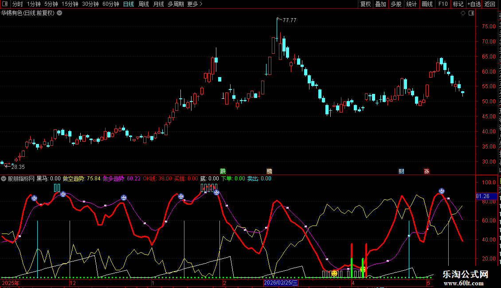501x288 pixels.
Task: Click the 50.00 price axis label
Action: point(489,101)
